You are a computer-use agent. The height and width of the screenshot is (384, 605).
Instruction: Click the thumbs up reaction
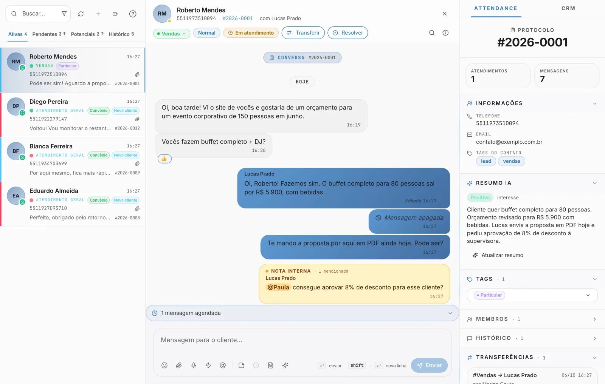point(164,159)
